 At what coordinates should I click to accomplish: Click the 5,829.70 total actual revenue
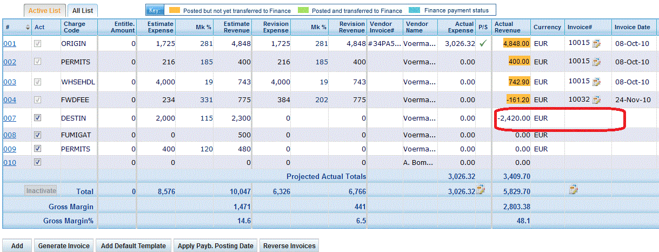516,191
